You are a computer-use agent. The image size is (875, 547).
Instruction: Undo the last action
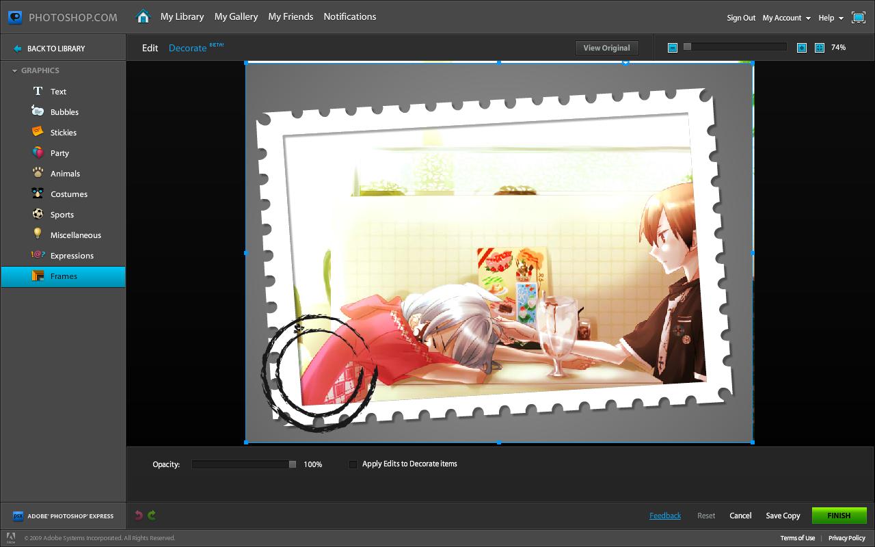coord(139,516)
